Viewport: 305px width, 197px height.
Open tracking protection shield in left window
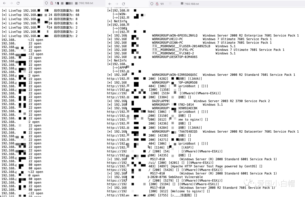click(46, 3)
